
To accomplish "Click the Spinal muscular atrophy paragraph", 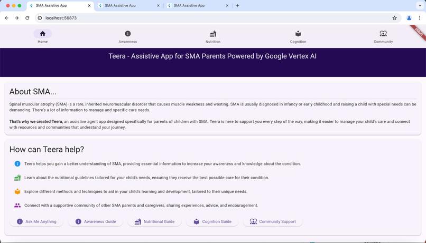I will pyautogui.click(x=212, y=107).
